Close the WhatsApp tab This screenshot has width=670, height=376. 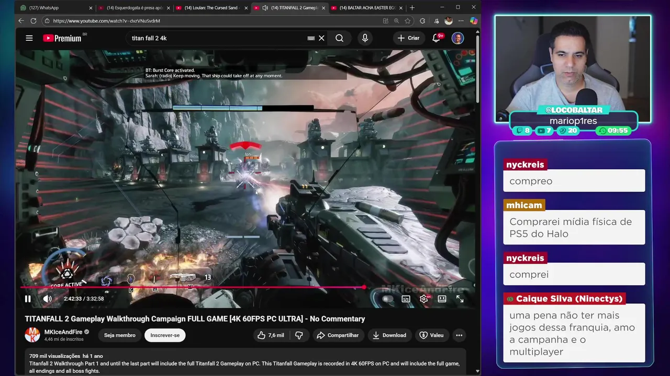[x=91, y=8]
